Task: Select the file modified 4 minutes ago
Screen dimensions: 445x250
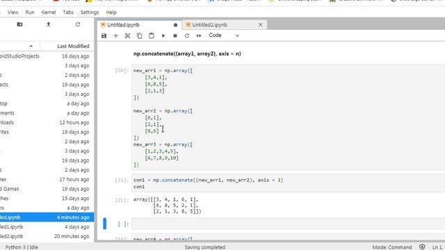Action: (47, 217)
